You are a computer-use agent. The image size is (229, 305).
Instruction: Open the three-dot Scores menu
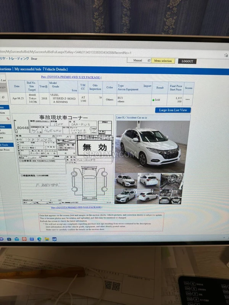point(187,100)
